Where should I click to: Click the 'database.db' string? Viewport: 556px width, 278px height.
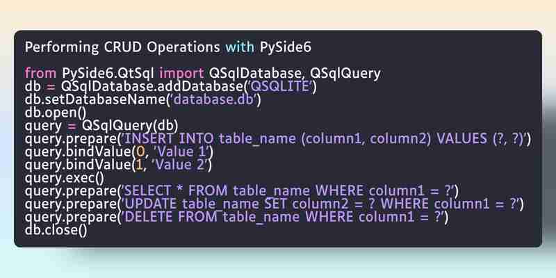[214, 99]
